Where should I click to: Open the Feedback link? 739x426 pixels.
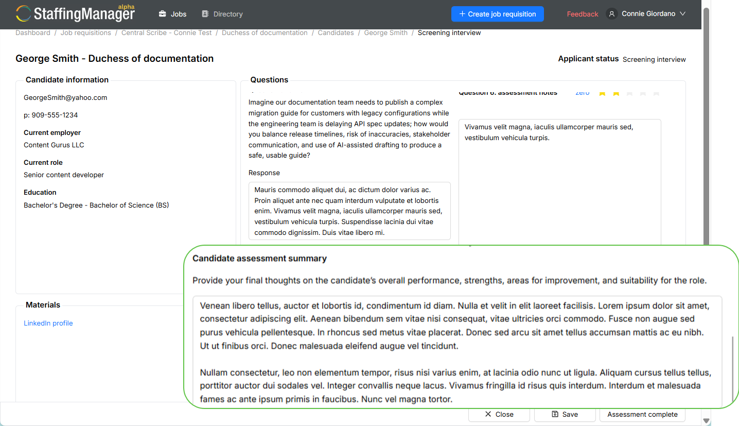pos(583,14)
